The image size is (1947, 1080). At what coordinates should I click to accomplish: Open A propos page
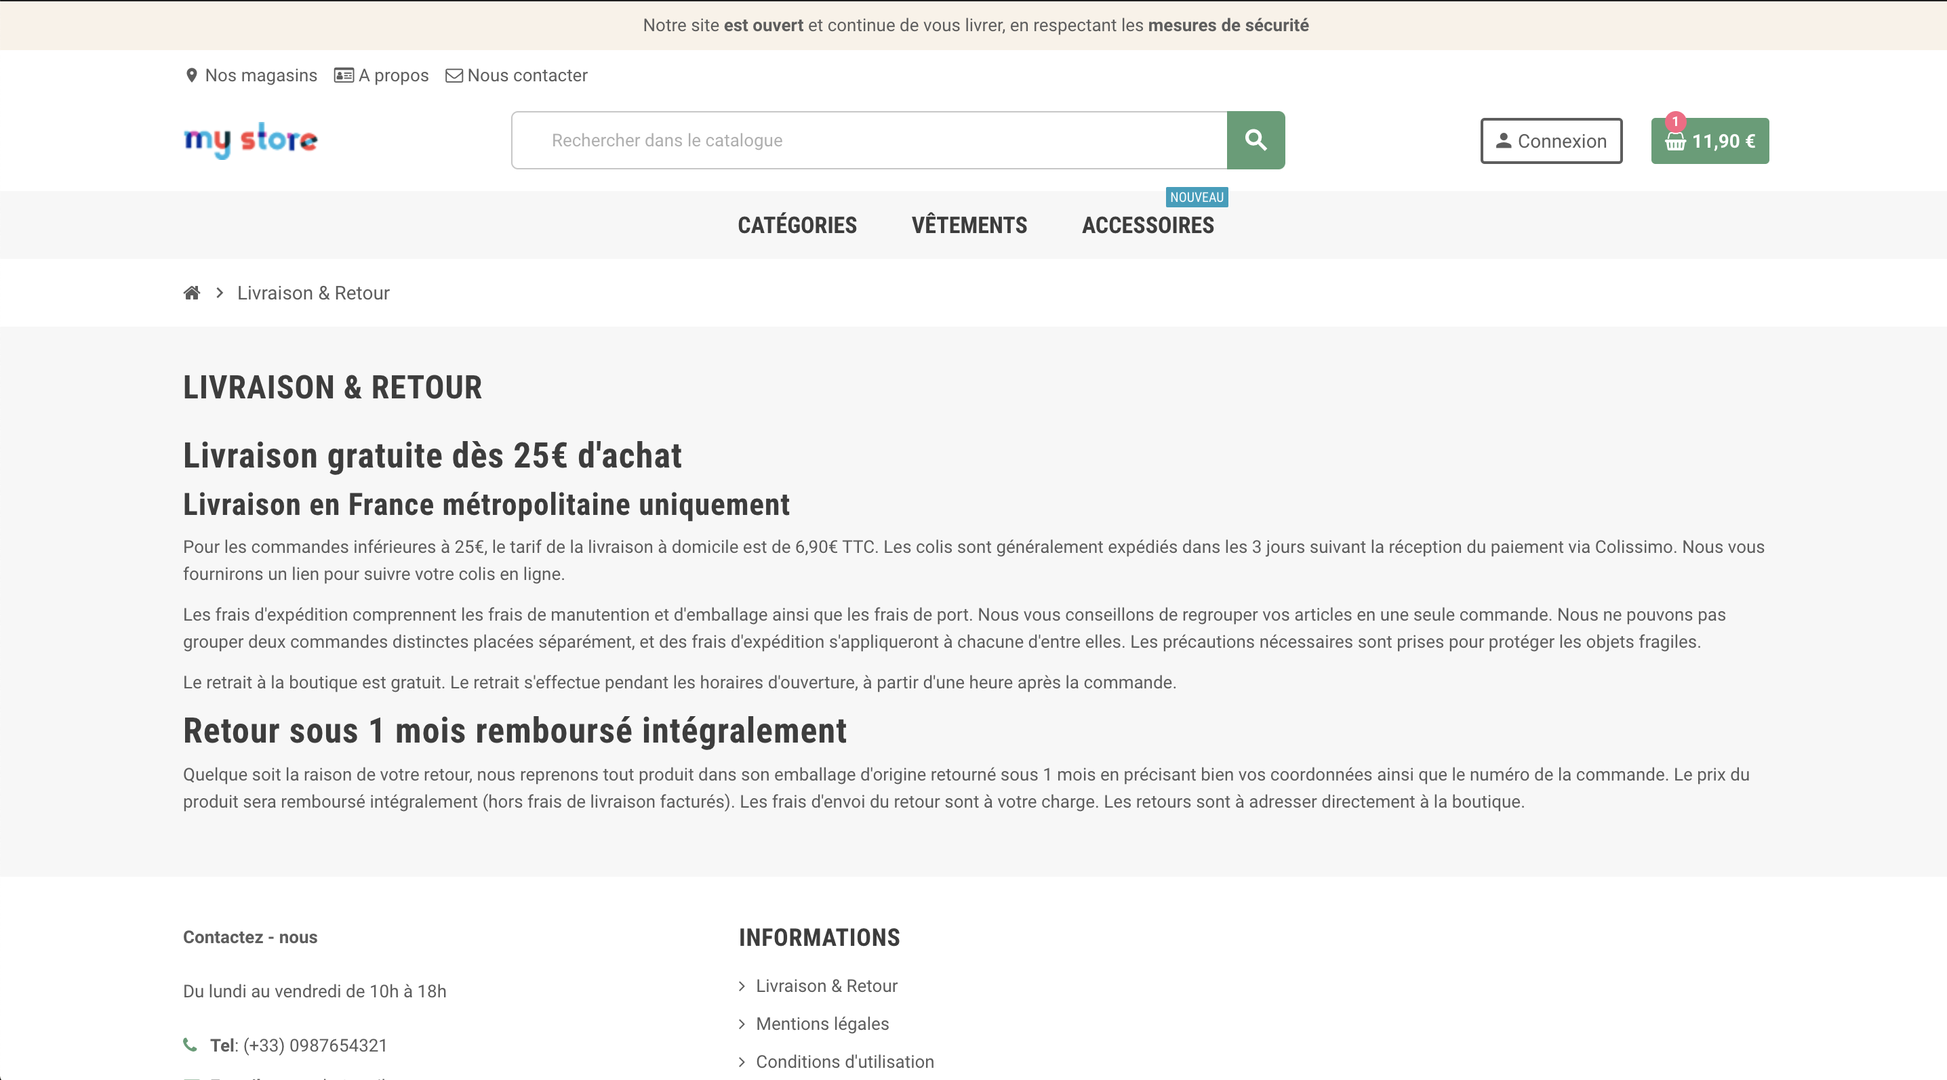coord(393,75)
